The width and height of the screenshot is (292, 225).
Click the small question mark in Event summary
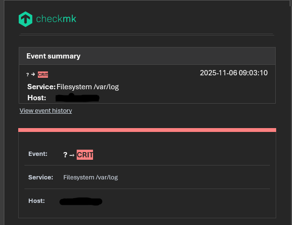[28, 74]
